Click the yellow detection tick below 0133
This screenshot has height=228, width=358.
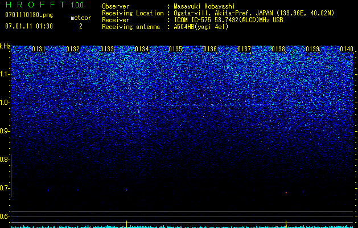(x=126, y=224)
